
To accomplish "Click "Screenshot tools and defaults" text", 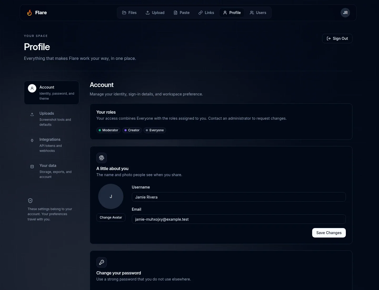I will 55,122.
